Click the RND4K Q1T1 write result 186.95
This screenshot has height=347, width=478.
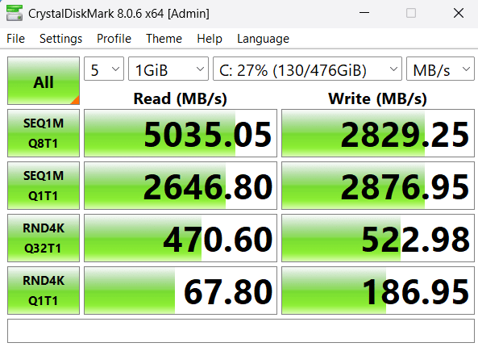(x=378, y=291)
